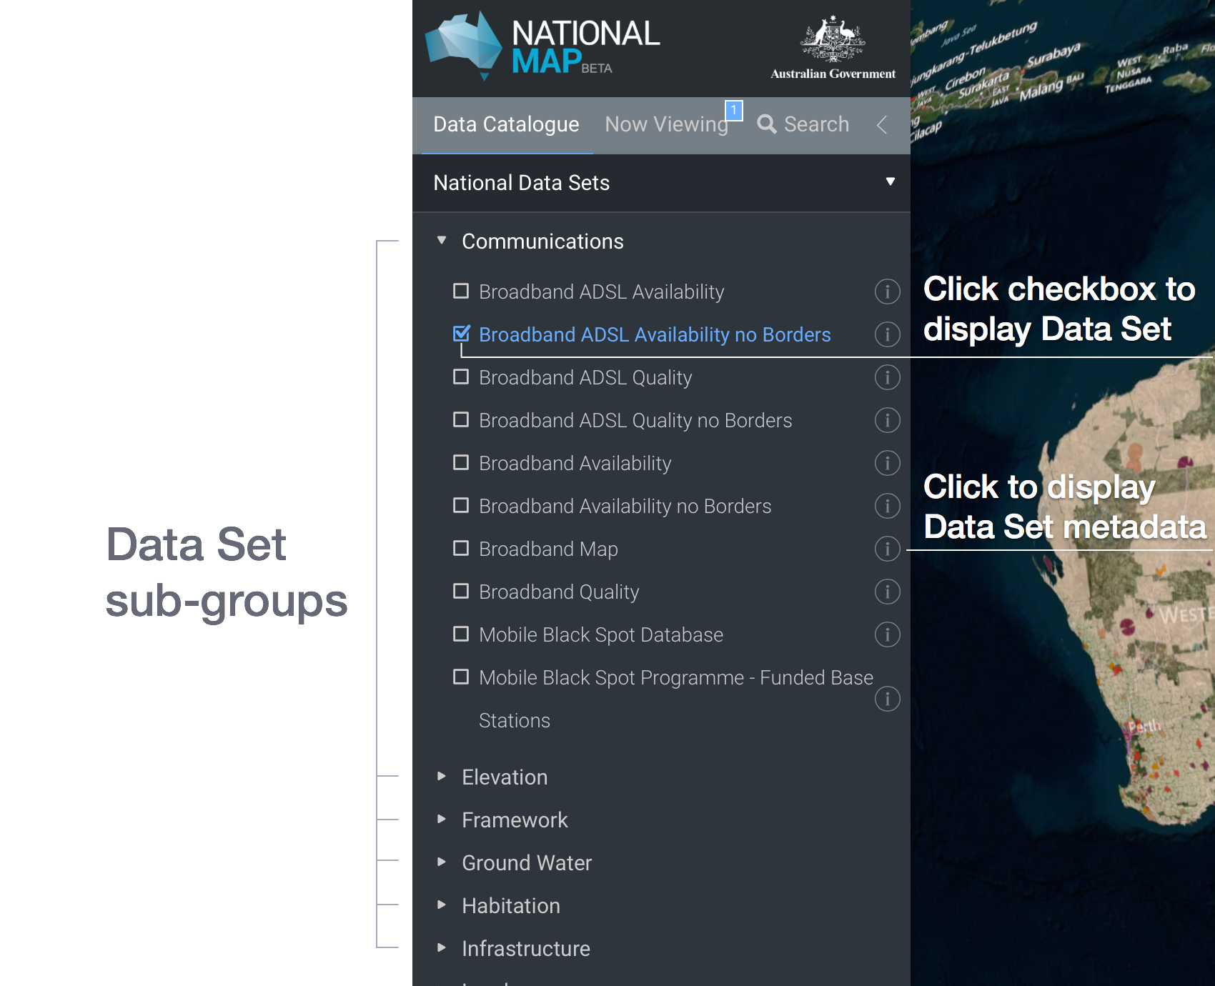The width and height of the screenshot is (1215, 986).
Task: Open info for Mobile Black Spot Database
Action: 887,634
